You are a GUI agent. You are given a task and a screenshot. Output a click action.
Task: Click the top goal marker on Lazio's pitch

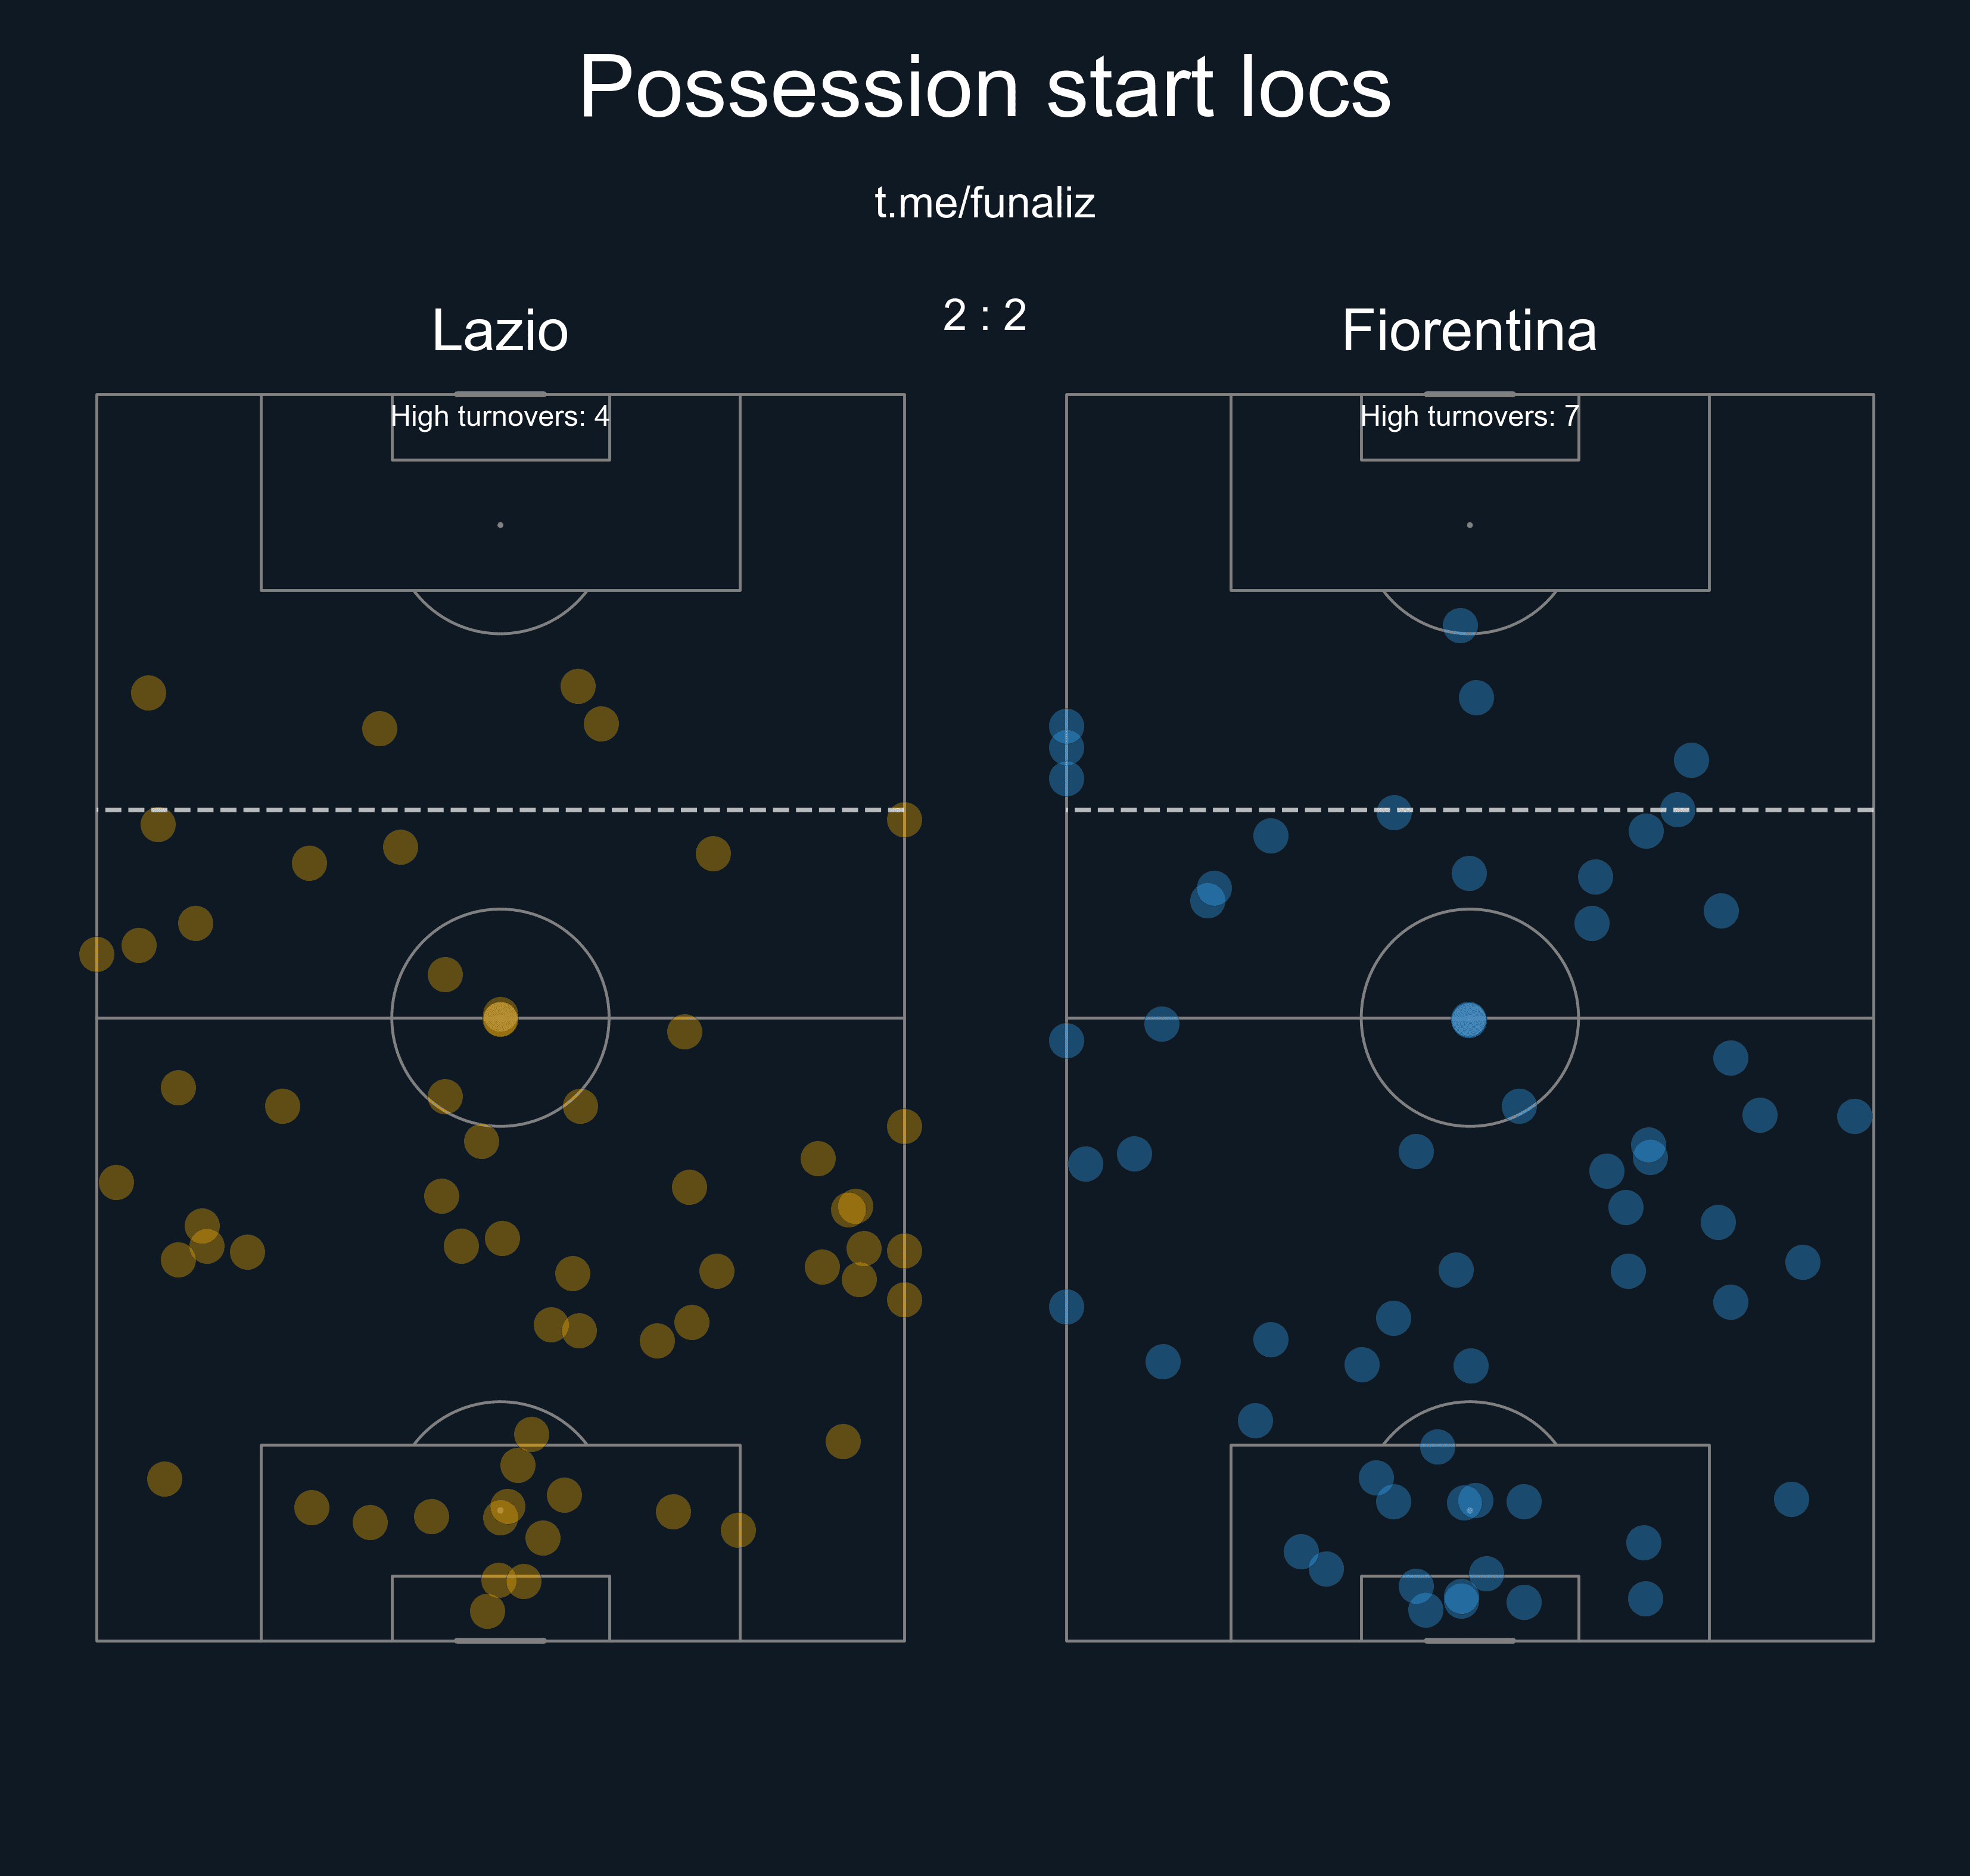coord(500,394)
